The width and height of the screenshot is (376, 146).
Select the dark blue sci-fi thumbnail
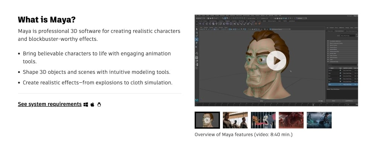(319, 120)
